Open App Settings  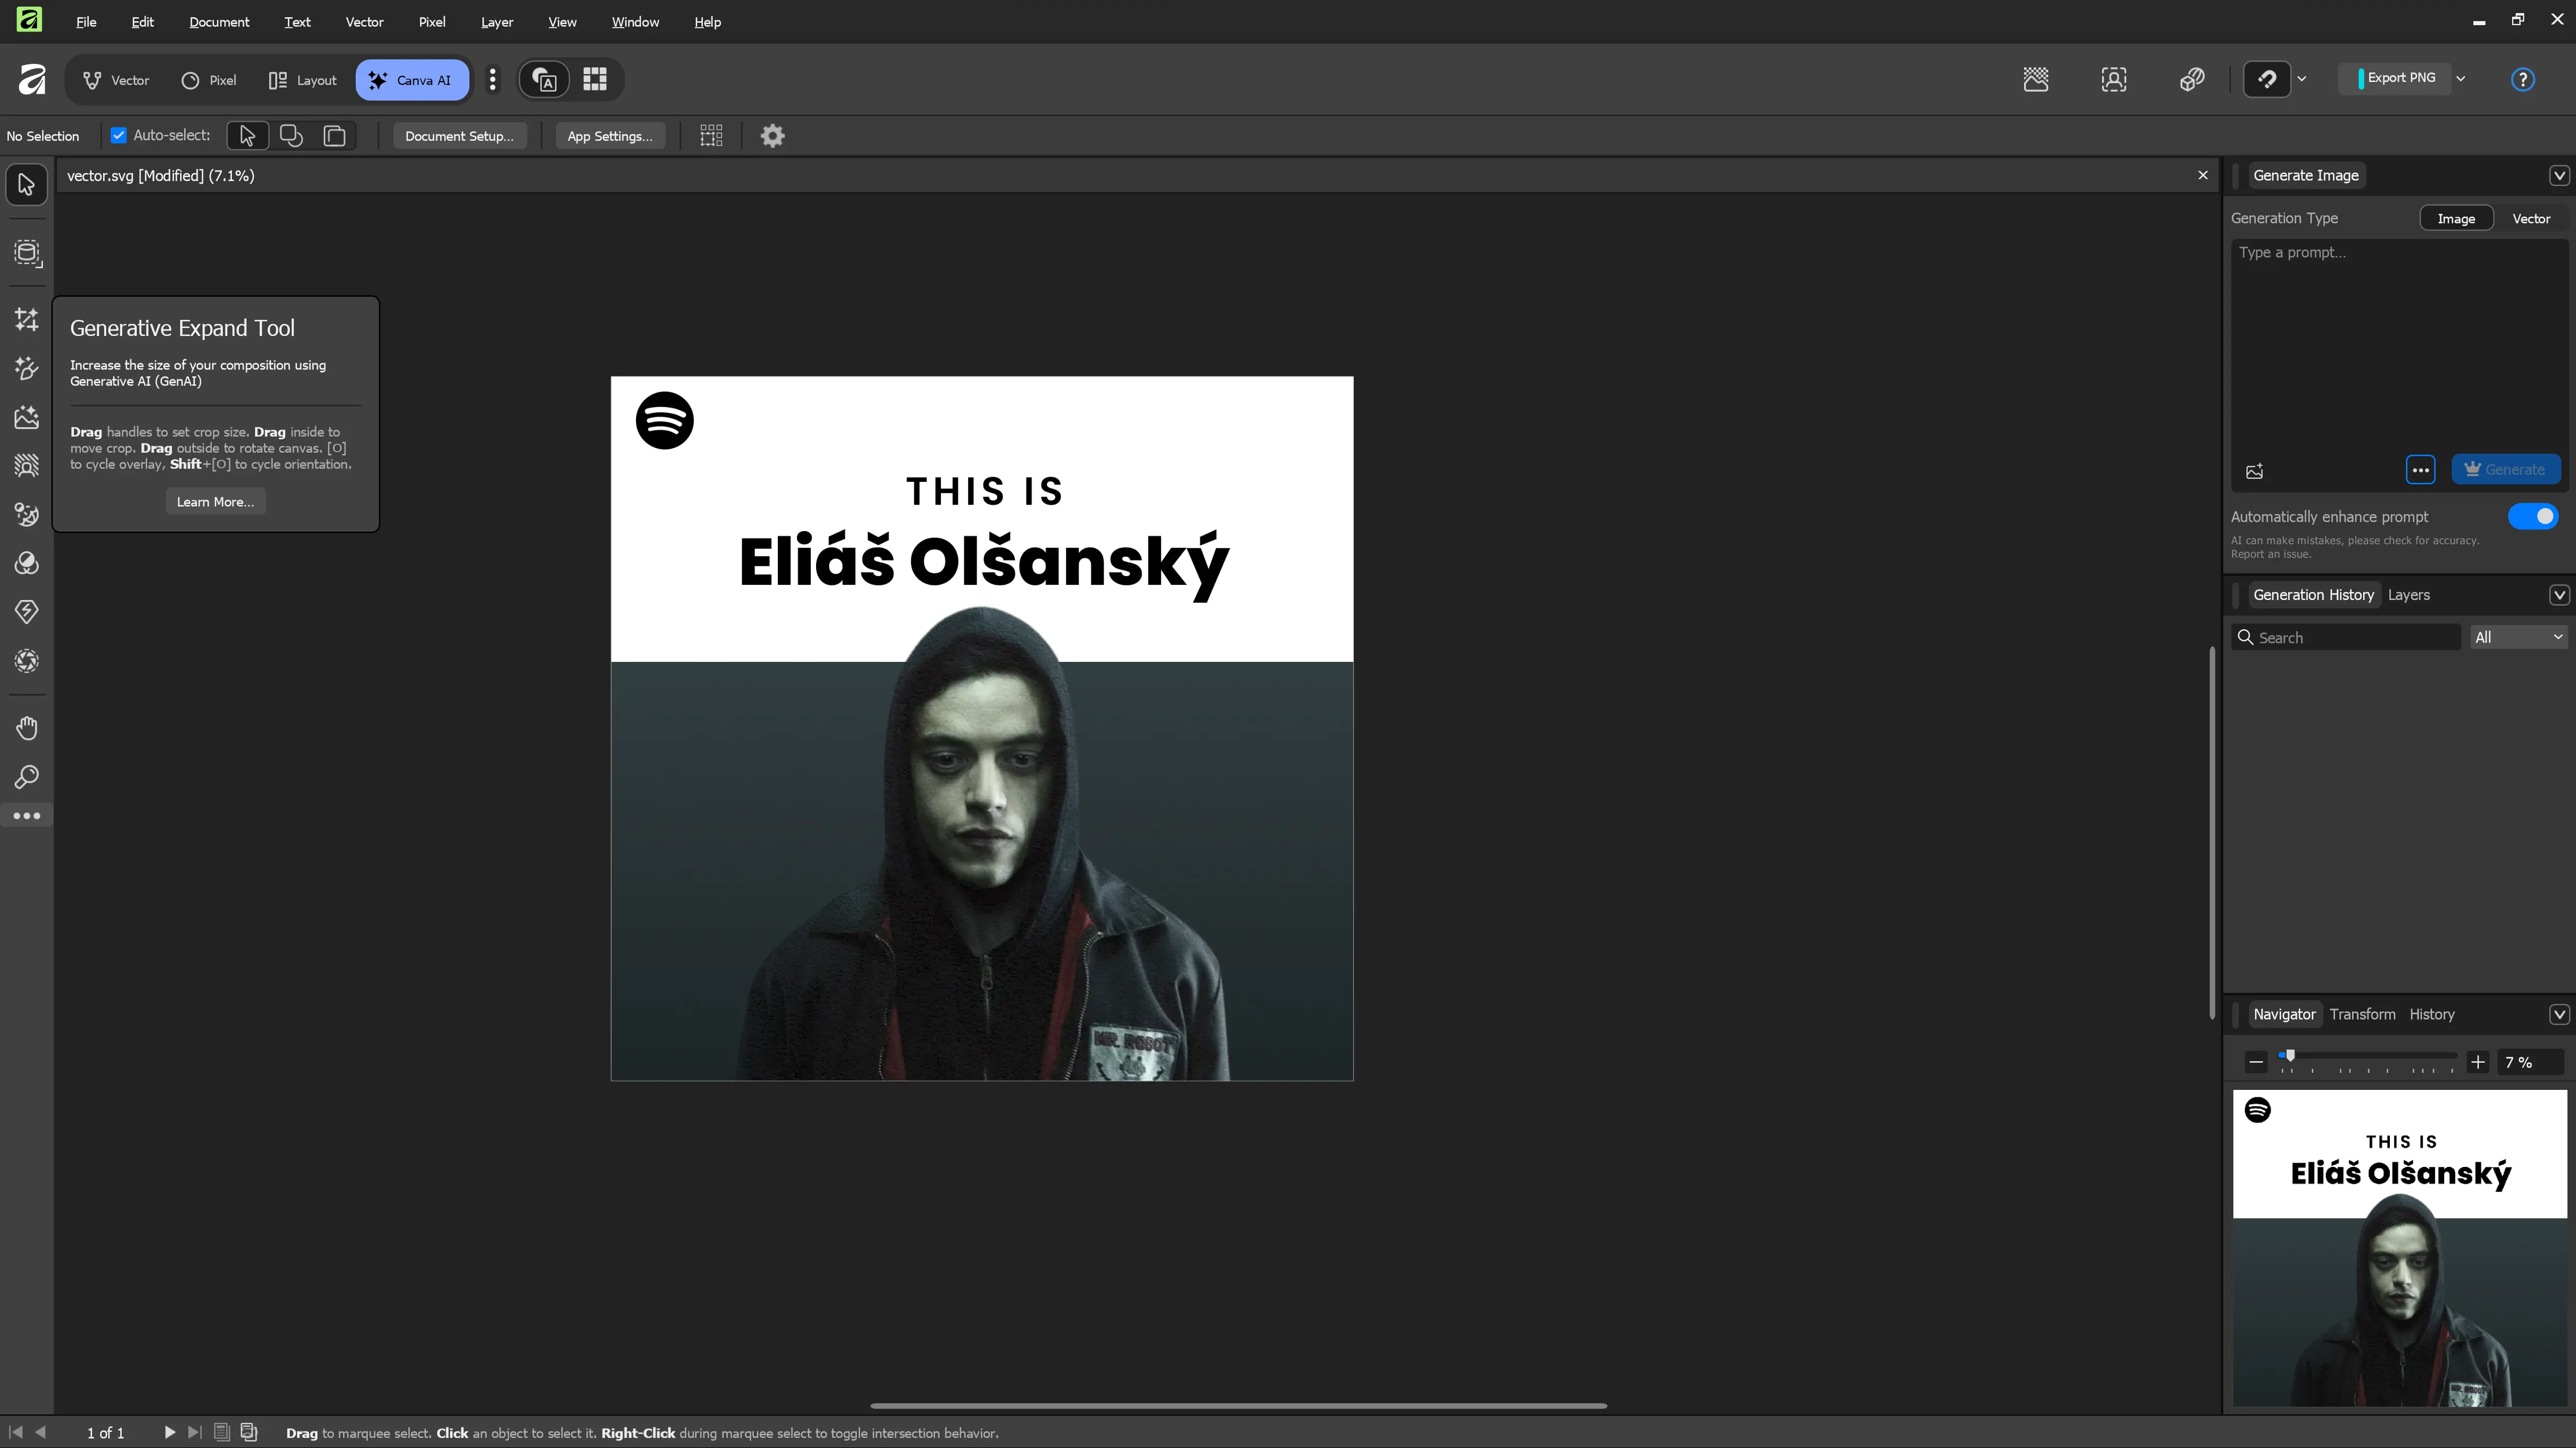point(610,136)
